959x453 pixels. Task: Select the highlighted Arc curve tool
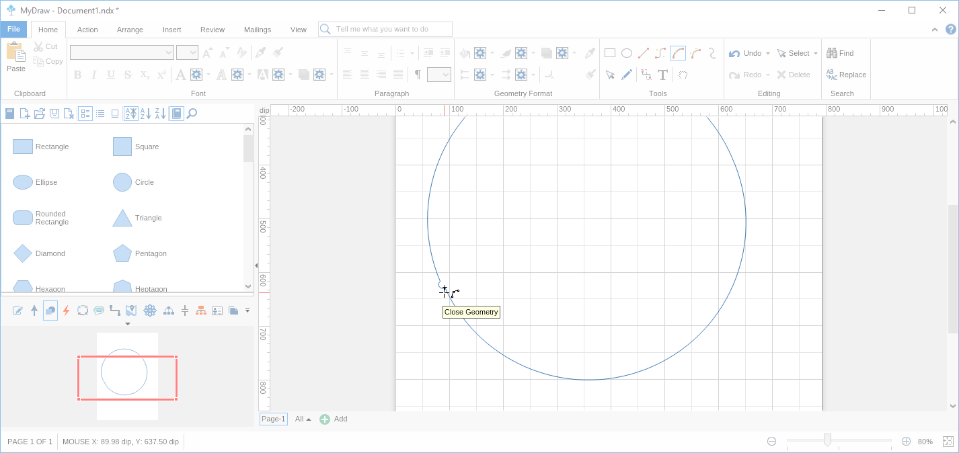(x=678, y=53)
